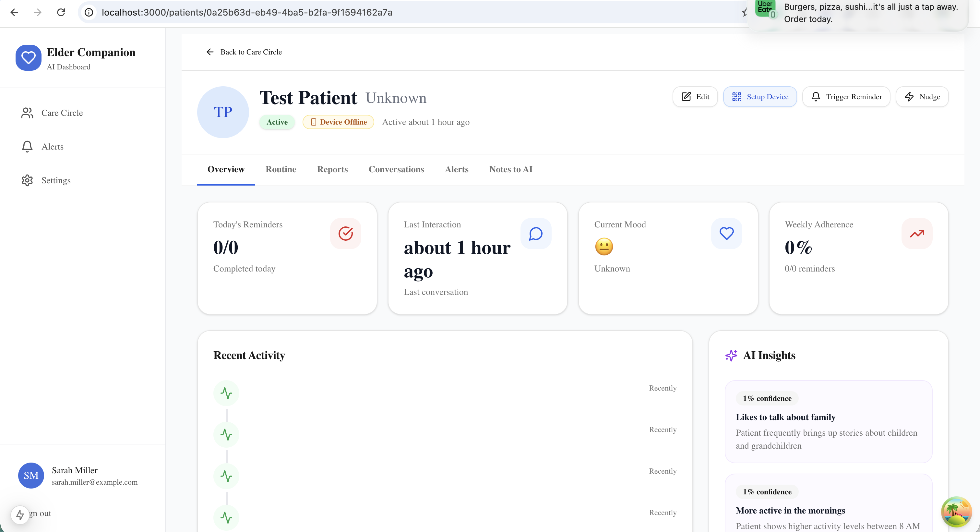Click the lightning bolt floating icon near sign out

[x=20, y=515]
